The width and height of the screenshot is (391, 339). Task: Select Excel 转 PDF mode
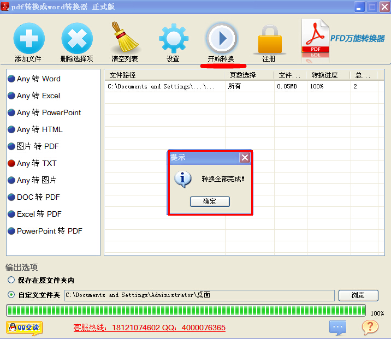(x=34, y=214)
